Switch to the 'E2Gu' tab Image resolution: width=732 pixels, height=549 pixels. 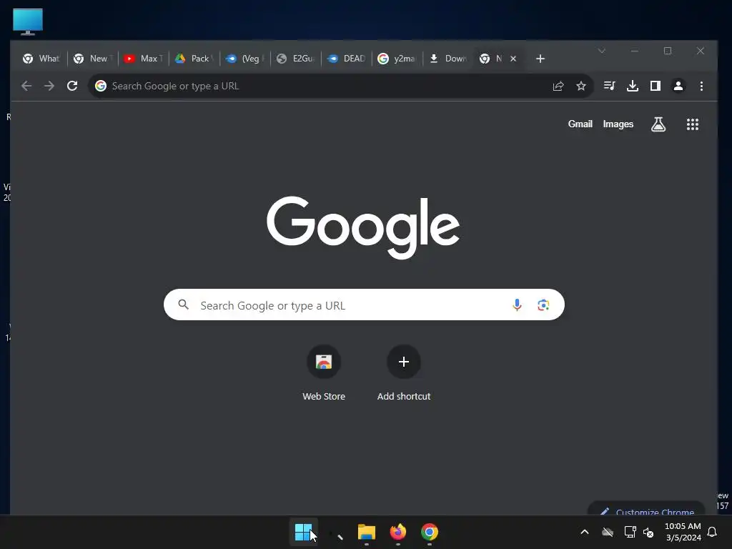coord(296,59)
